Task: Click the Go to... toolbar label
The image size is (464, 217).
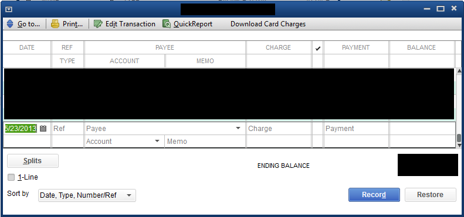Action: [x=28, y=24]
